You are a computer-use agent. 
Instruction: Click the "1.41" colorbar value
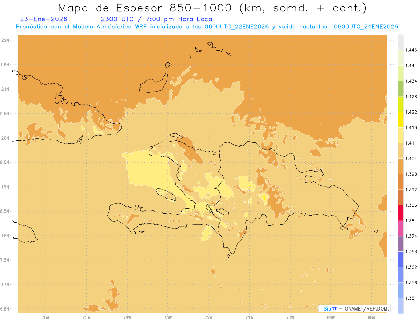point(410,143)
